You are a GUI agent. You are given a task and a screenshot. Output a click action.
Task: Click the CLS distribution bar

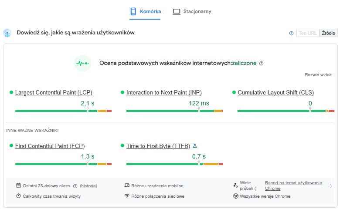click(x=286, y=111)
